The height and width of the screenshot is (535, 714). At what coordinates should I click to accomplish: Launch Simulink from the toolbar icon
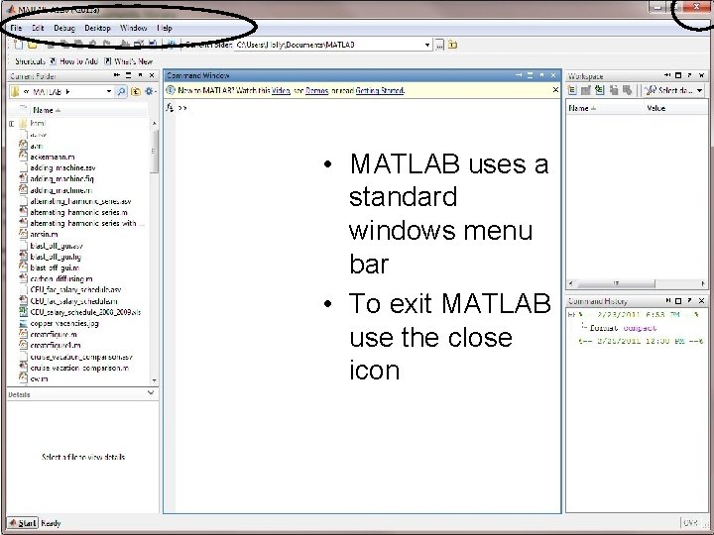tap(124, 45)
